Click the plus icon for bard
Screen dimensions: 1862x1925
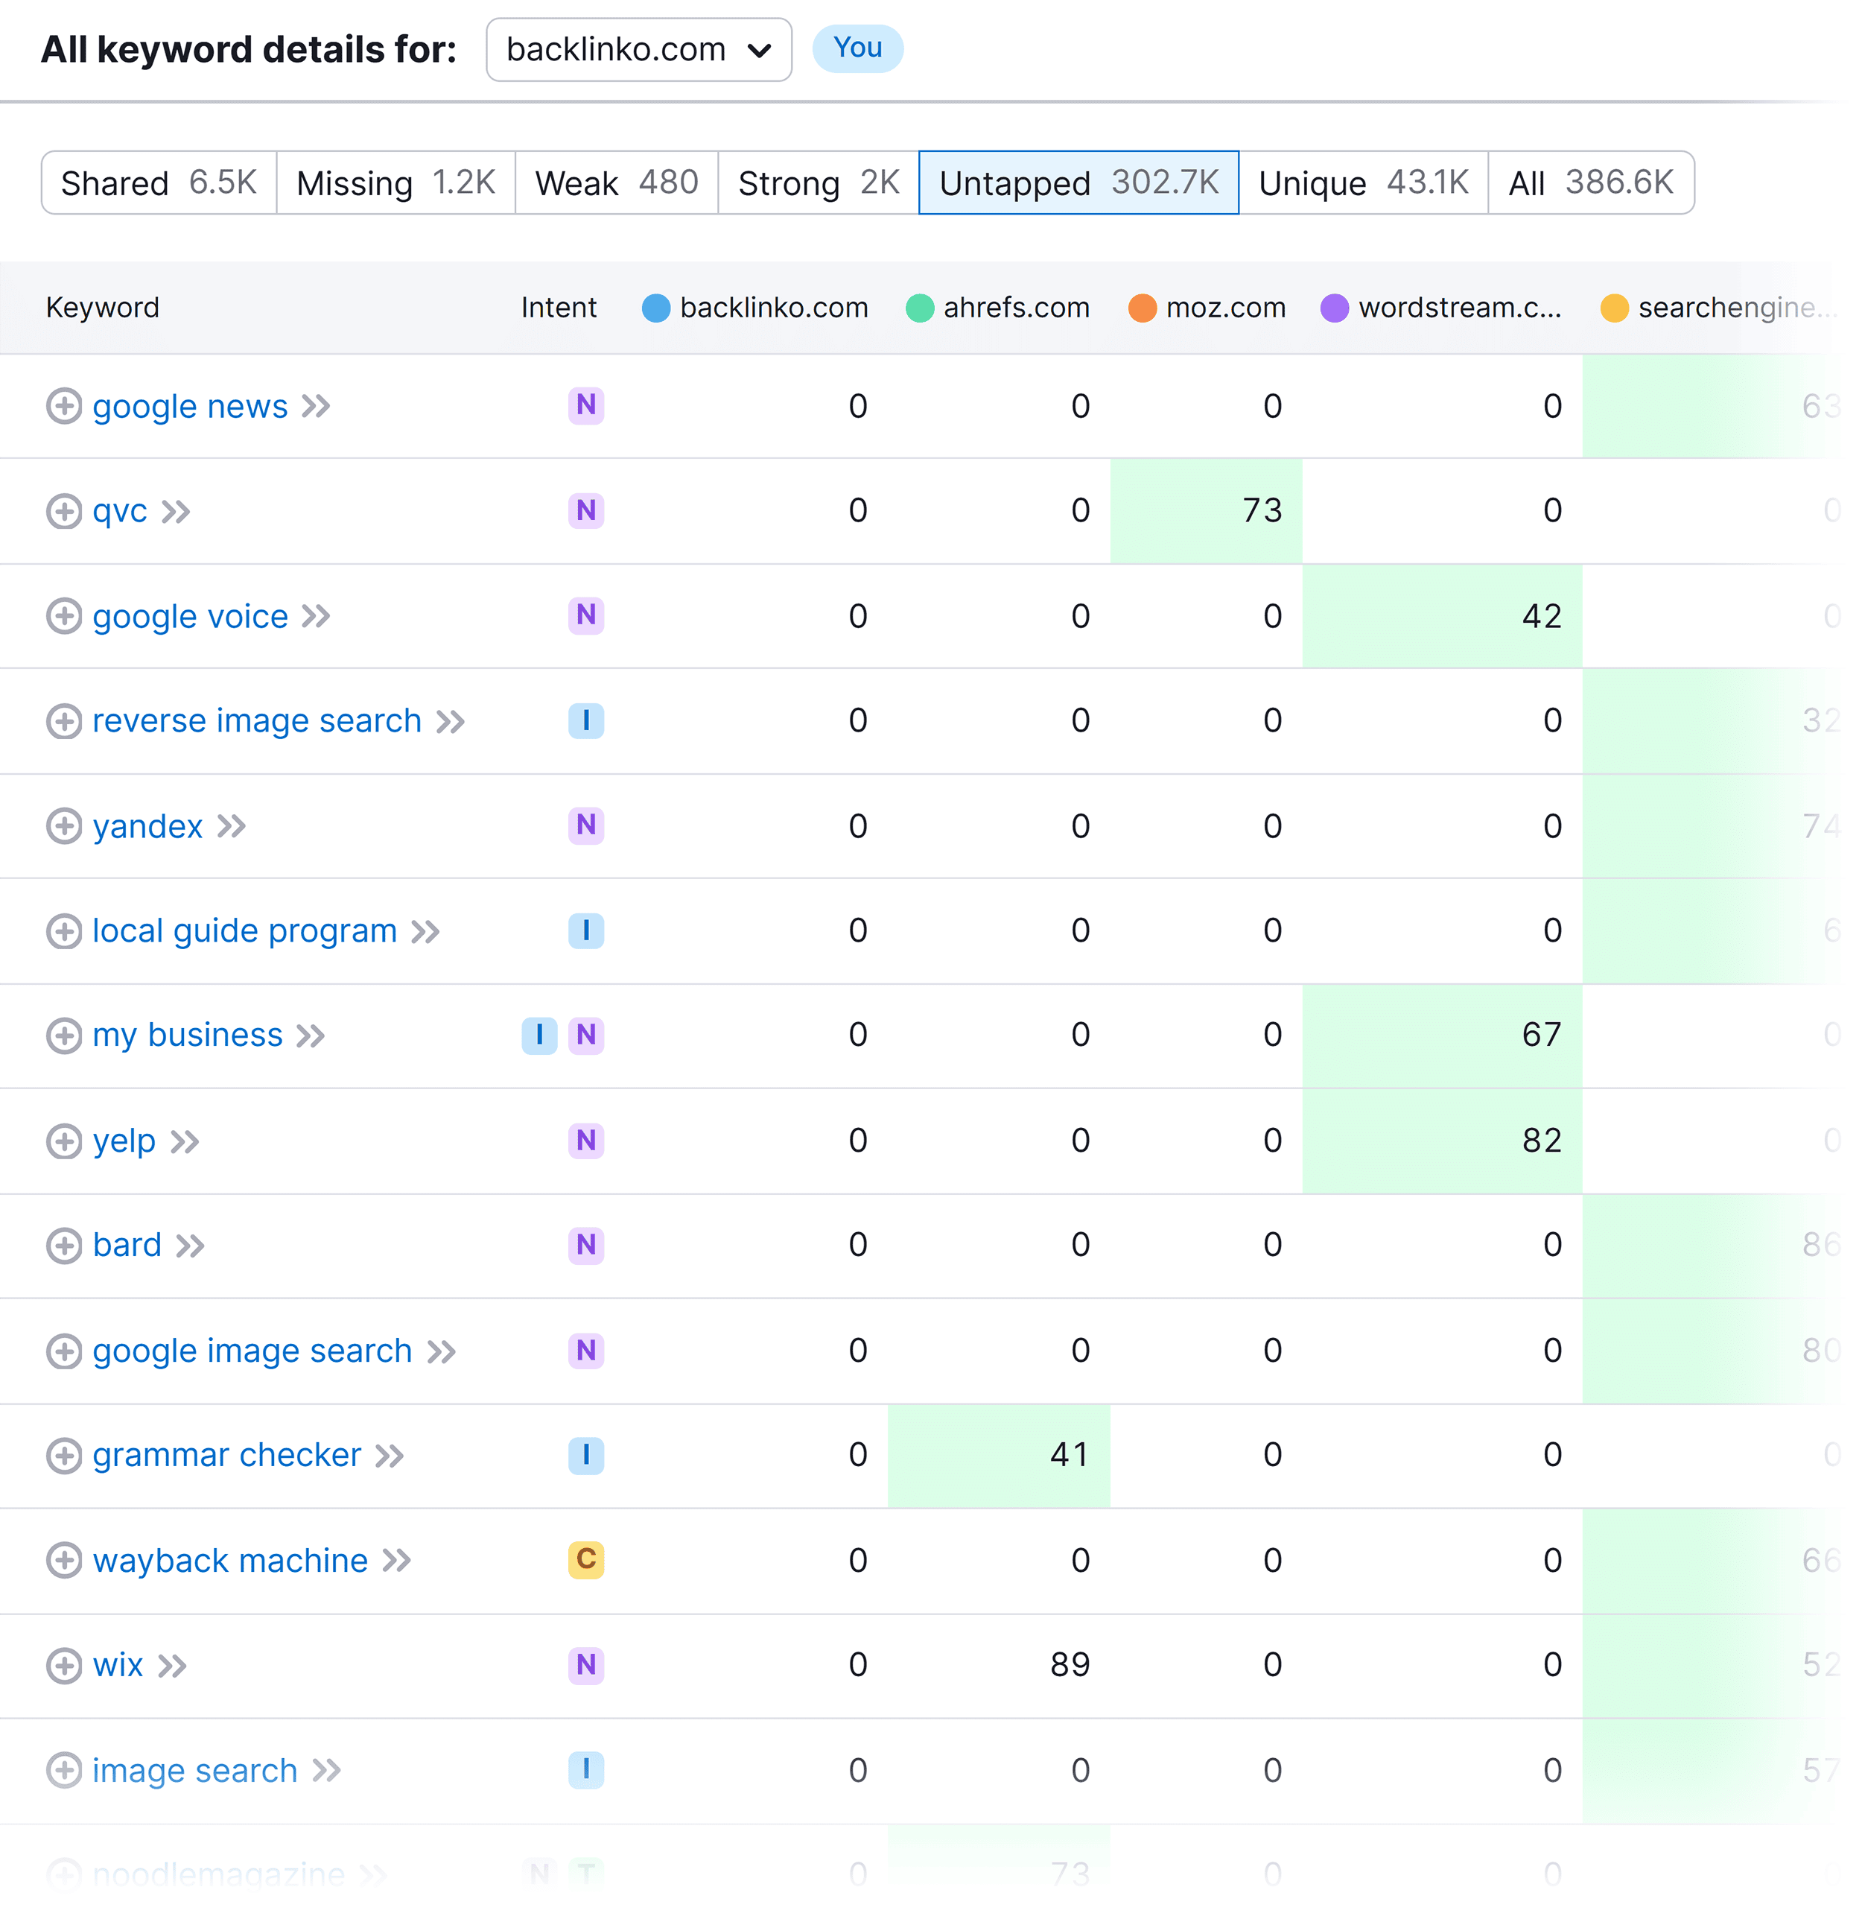click(64, 1246)
